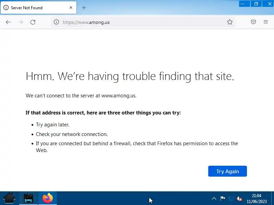Click the Firefox icon in taskbar
The width and height of the screenshot is (274, 205).
(x=48, y=198)
